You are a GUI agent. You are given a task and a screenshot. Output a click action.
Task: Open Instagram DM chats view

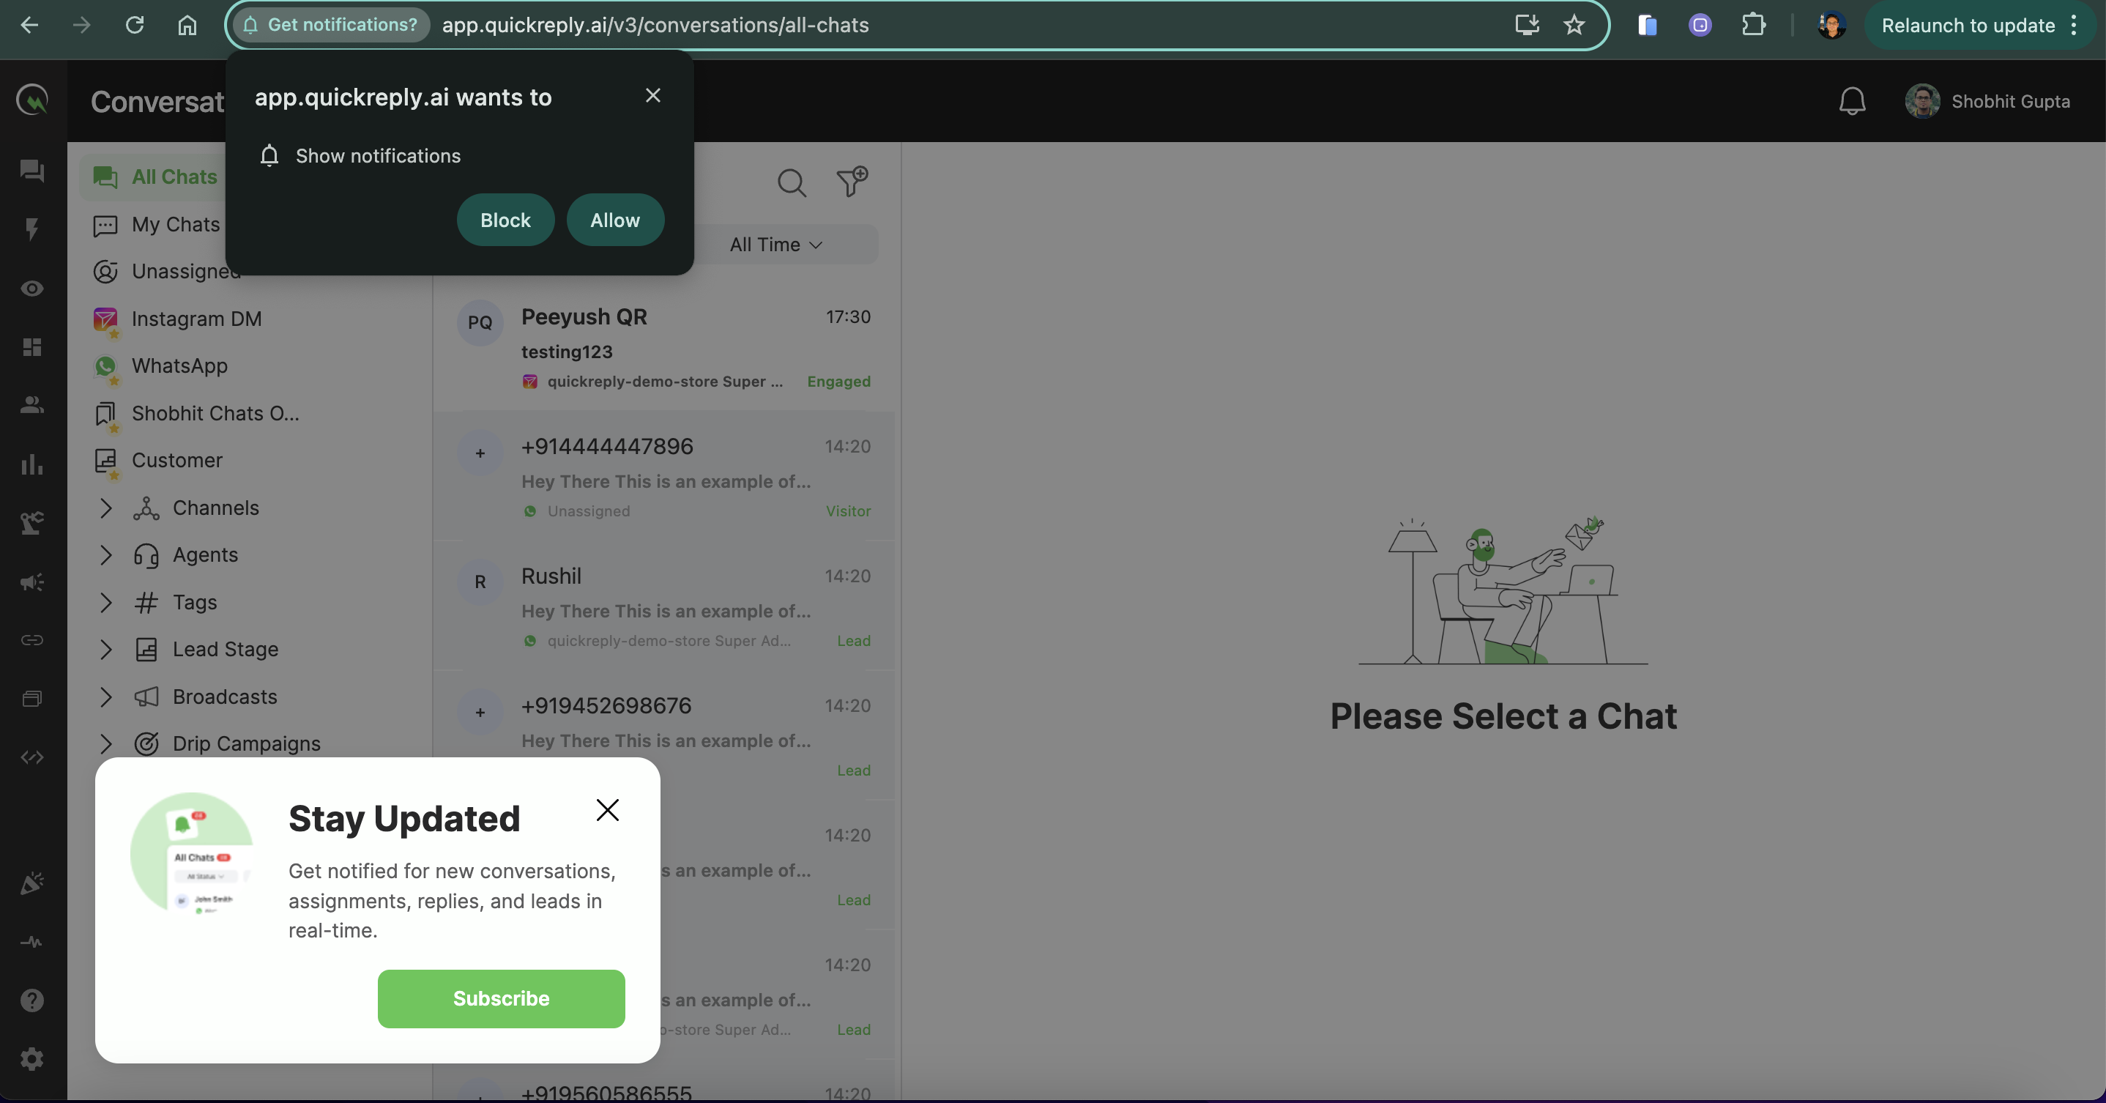coord(178,319)
